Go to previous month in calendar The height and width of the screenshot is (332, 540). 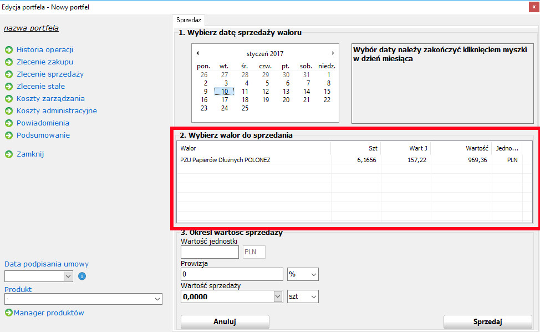tap(197, 53)
